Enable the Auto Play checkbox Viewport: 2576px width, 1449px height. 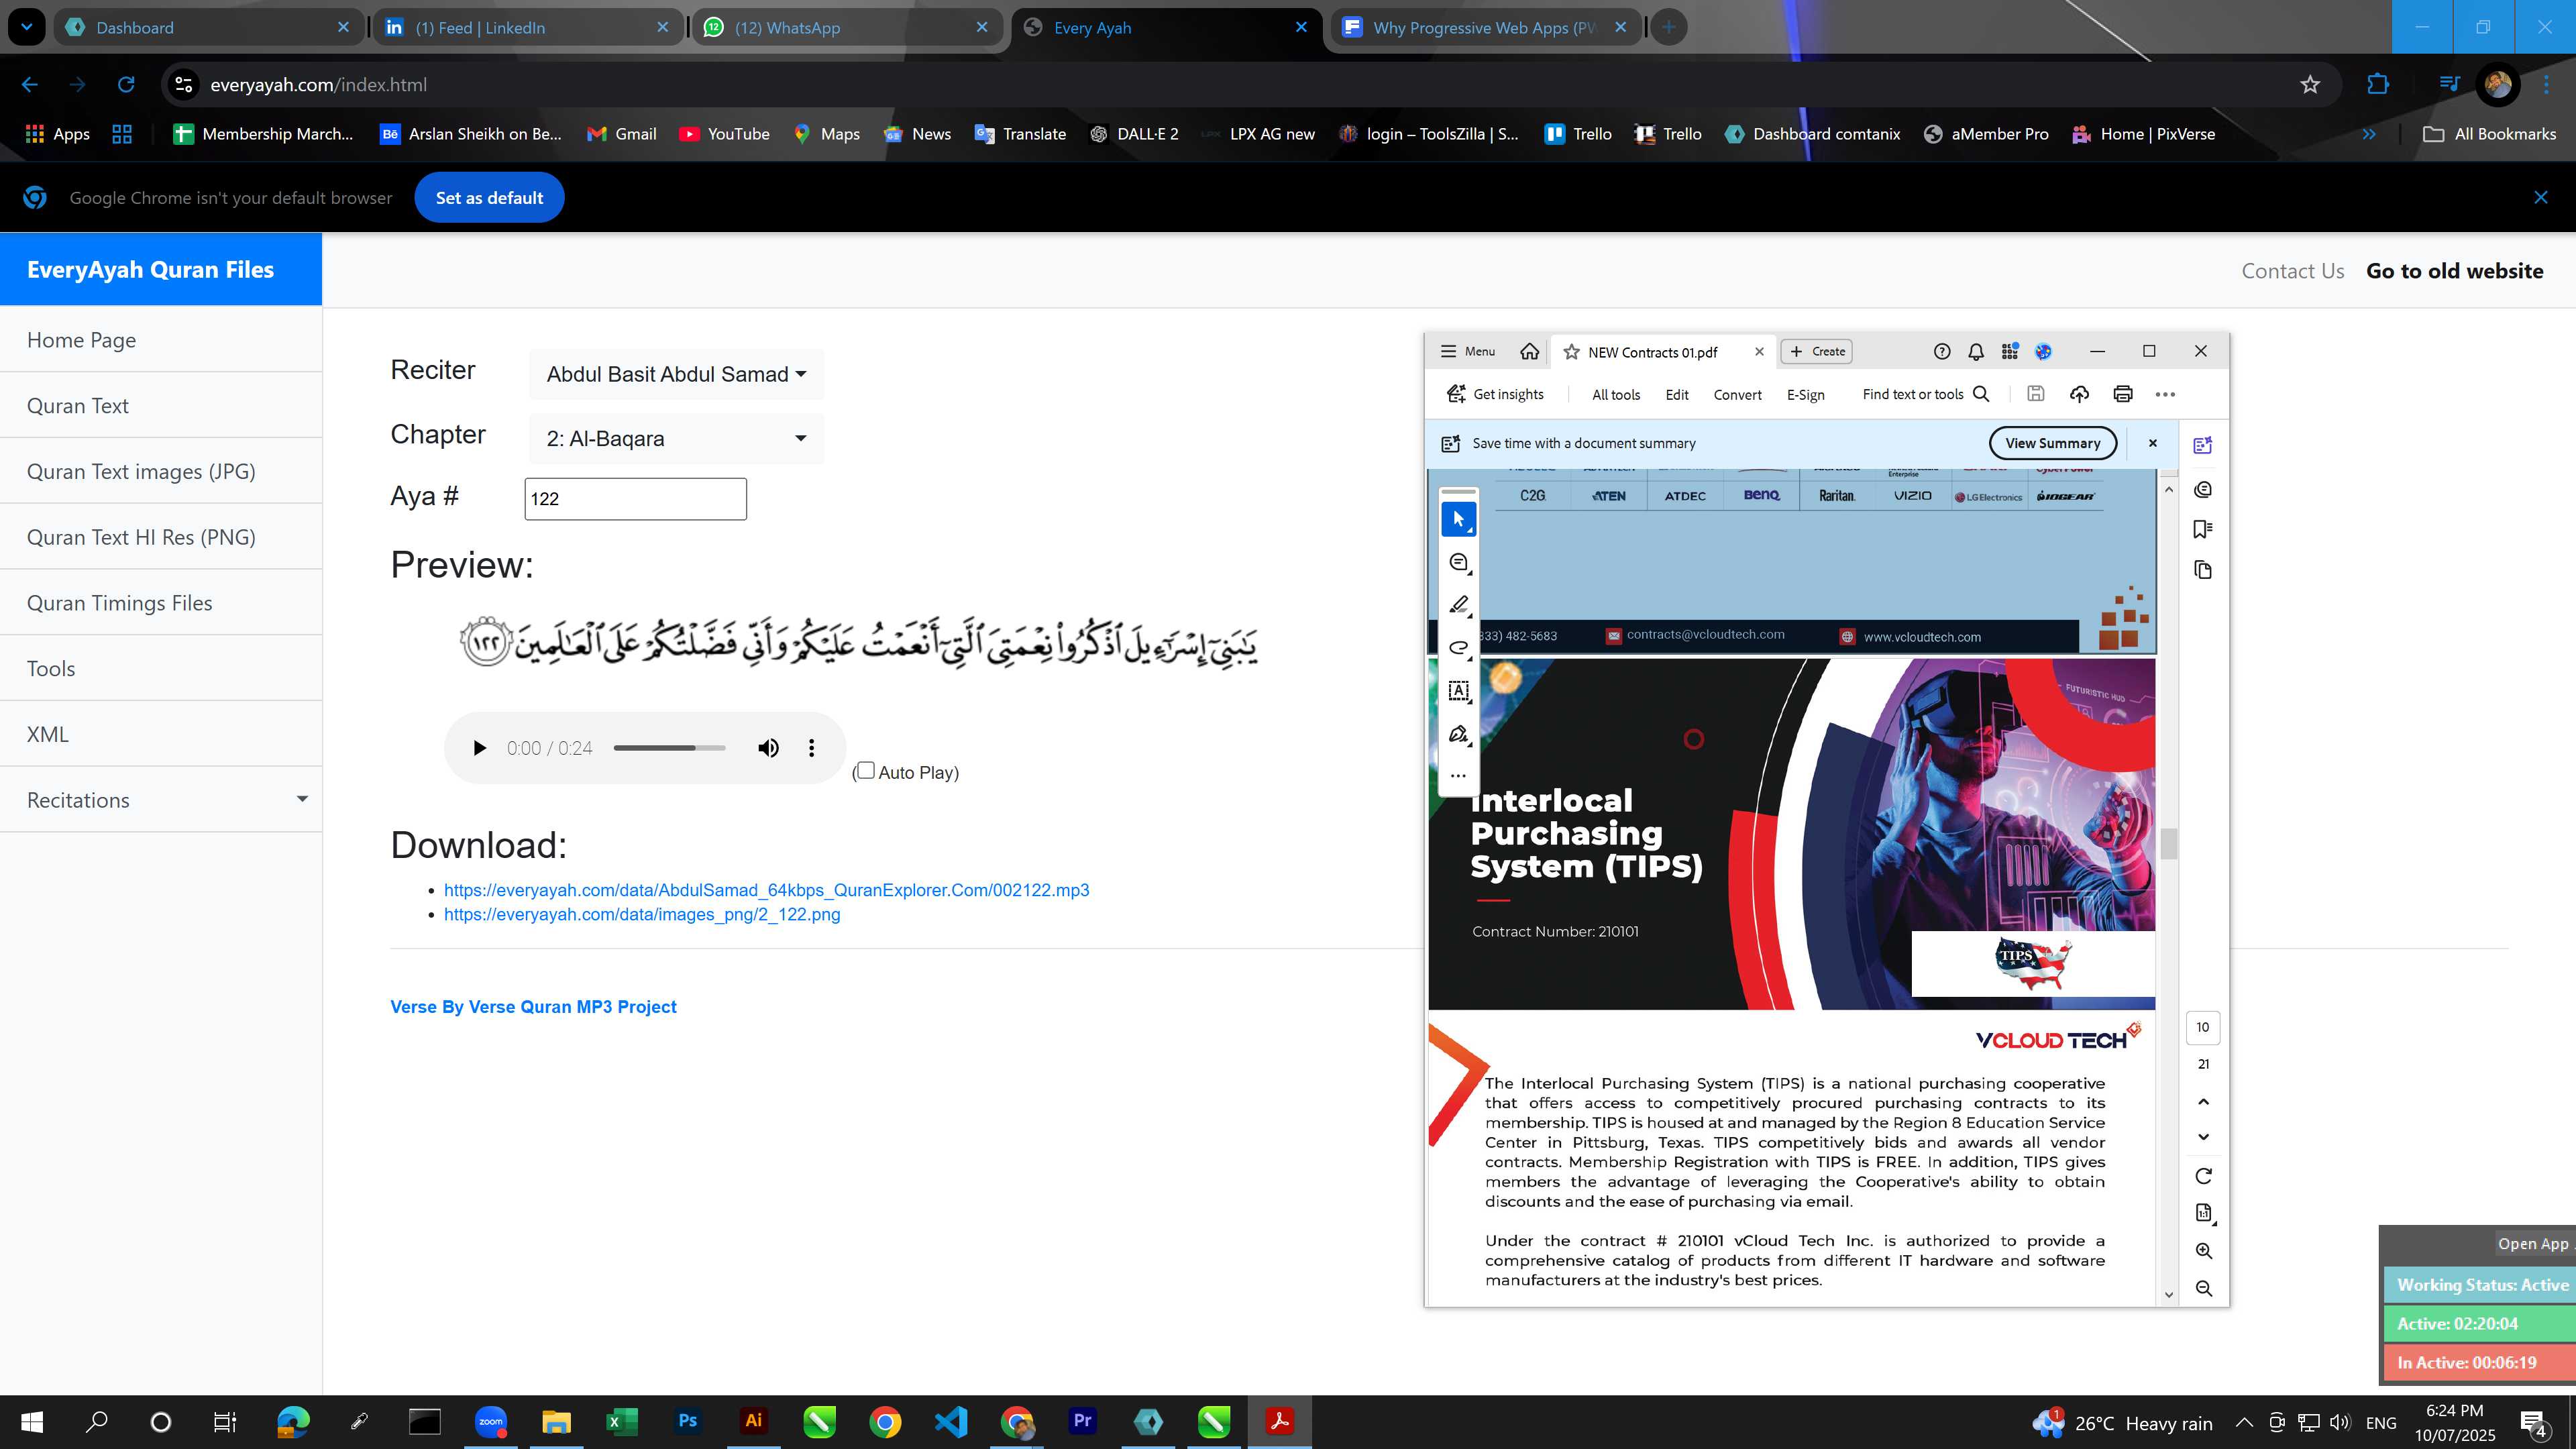[866, 770]
